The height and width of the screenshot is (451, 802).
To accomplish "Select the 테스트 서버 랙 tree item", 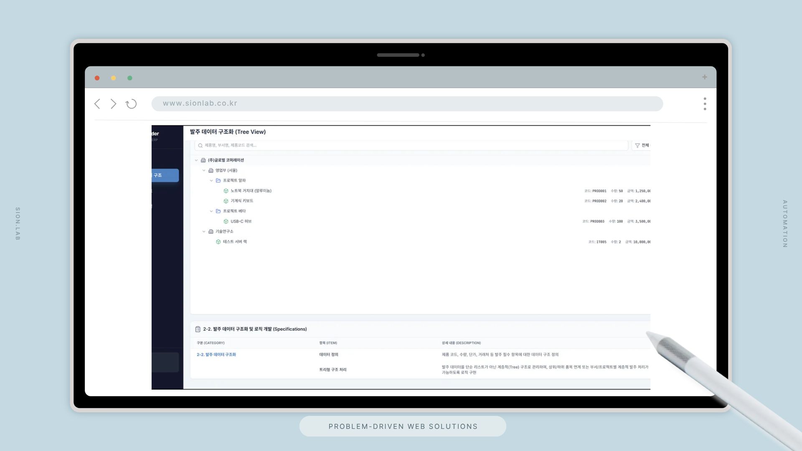I will tap(235, 242).
